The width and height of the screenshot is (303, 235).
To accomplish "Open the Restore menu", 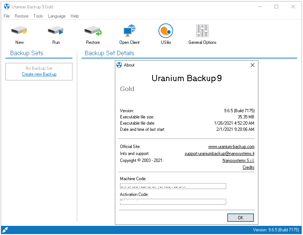I will (22, 16).
